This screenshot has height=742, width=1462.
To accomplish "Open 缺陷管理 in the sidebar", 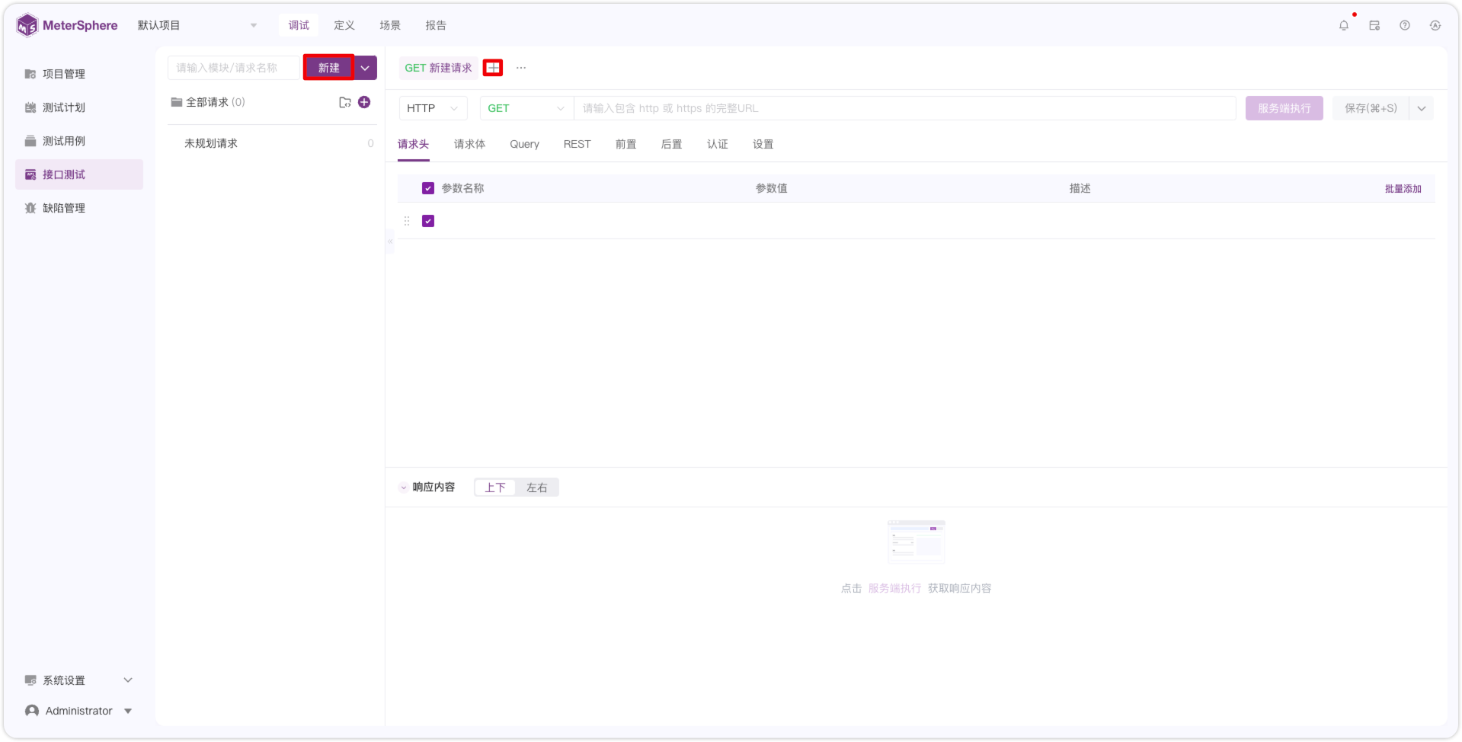I will coord(79,208).
